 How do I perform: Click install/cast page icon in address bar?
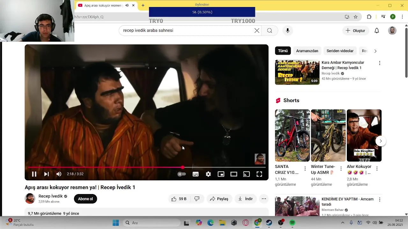[x=347, y=17]
